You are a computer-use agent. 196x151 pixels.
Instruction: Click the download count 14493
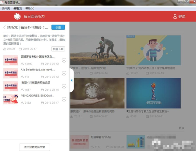(x=28, y=64)
